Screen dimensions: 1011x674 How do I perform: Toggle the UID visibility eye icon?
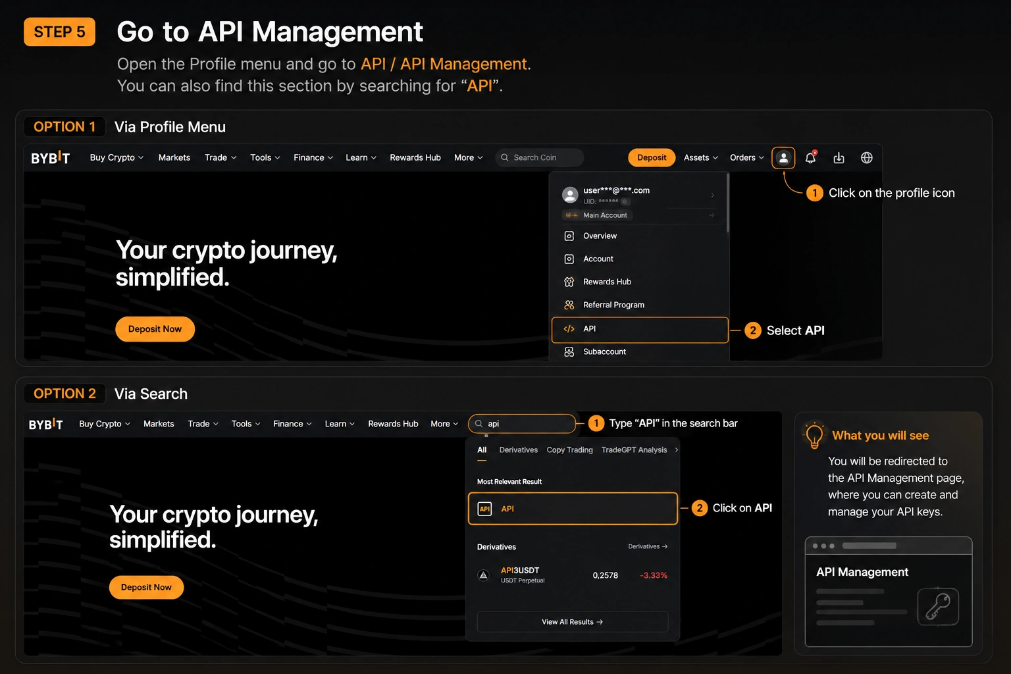tap(625, 201)
